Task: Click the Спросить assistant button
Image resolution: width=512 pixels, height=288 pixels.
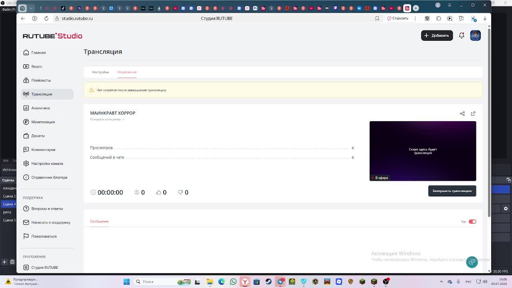Action: point(398,18)
